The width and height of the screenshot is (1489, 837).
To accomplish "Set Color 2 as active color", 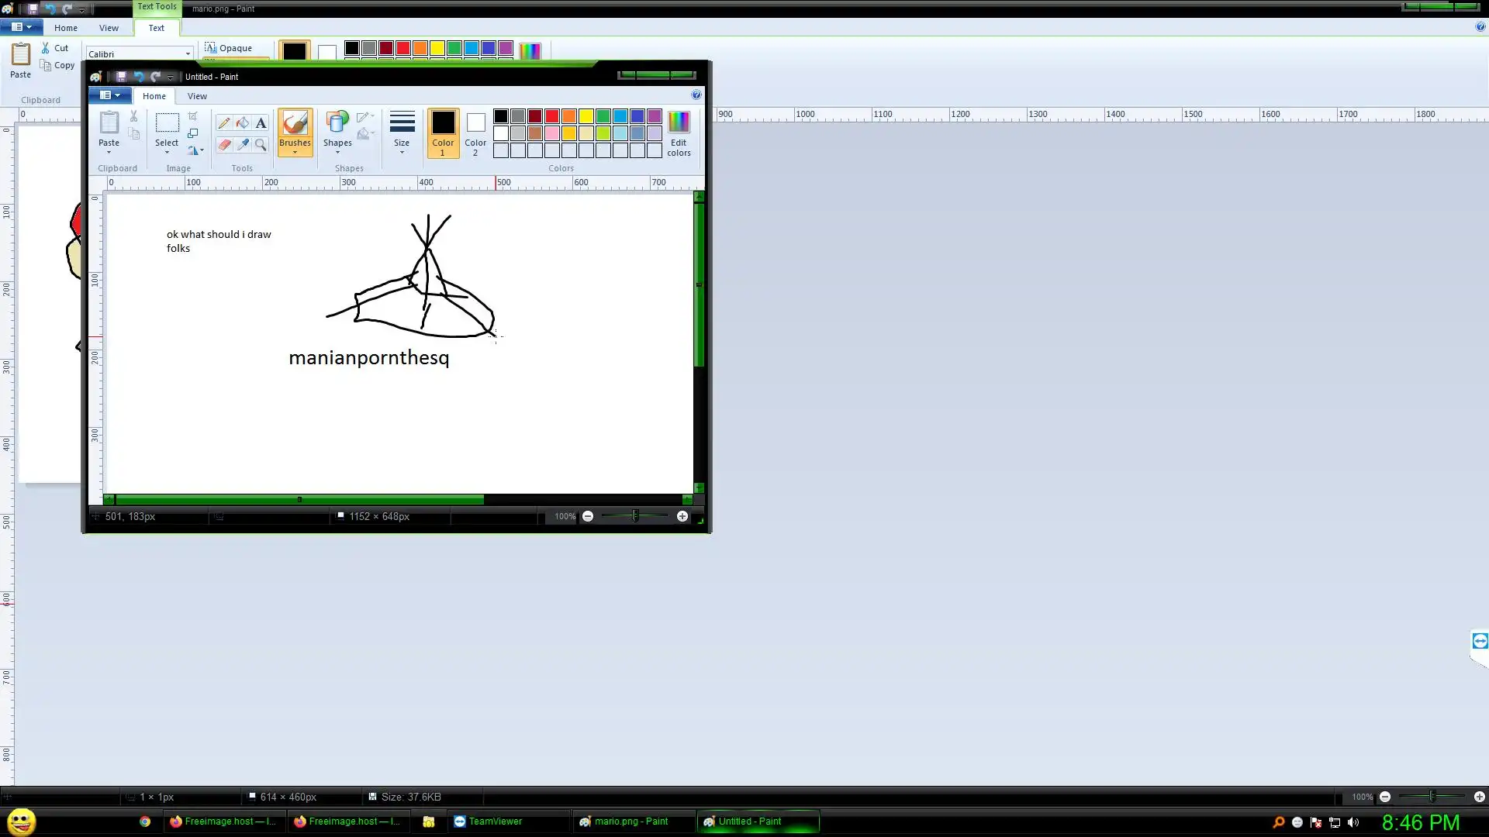I will [x=475, y=133].
